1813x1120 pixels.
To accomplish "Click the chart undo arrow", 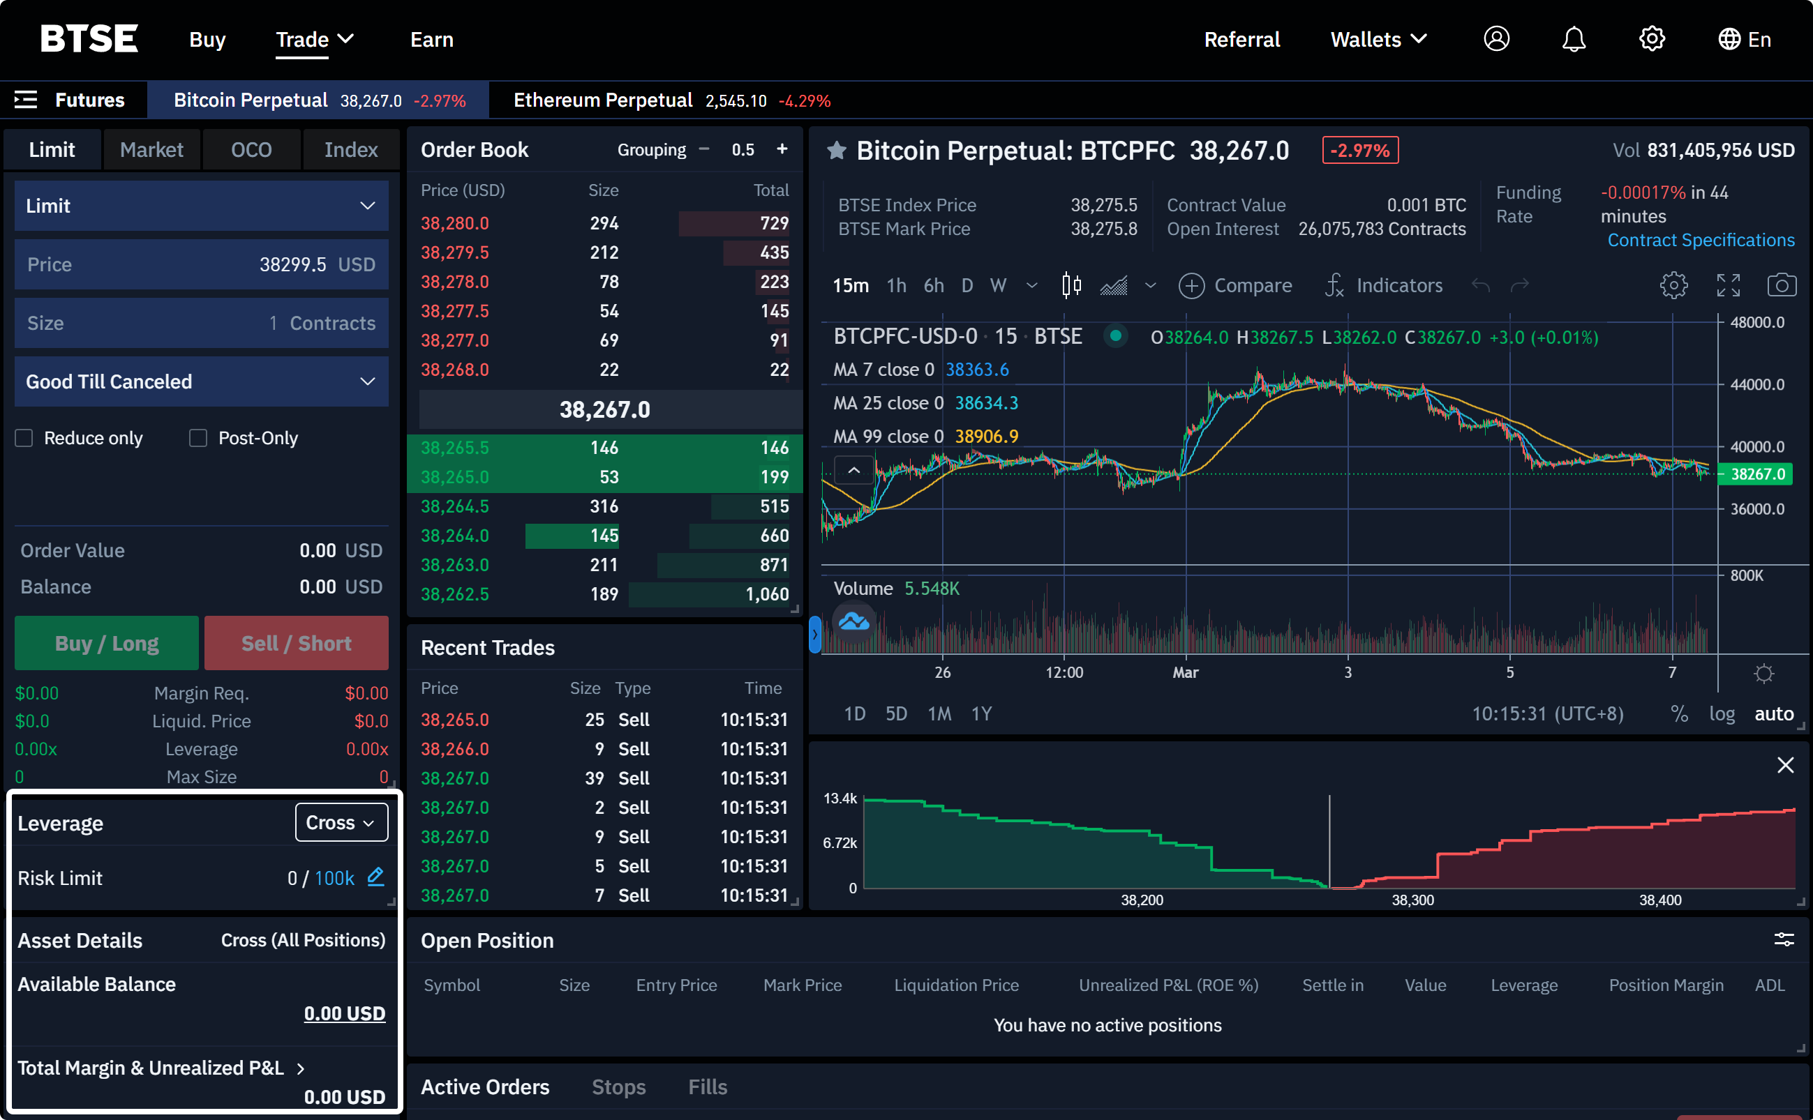I will [x=1480, y=285].
